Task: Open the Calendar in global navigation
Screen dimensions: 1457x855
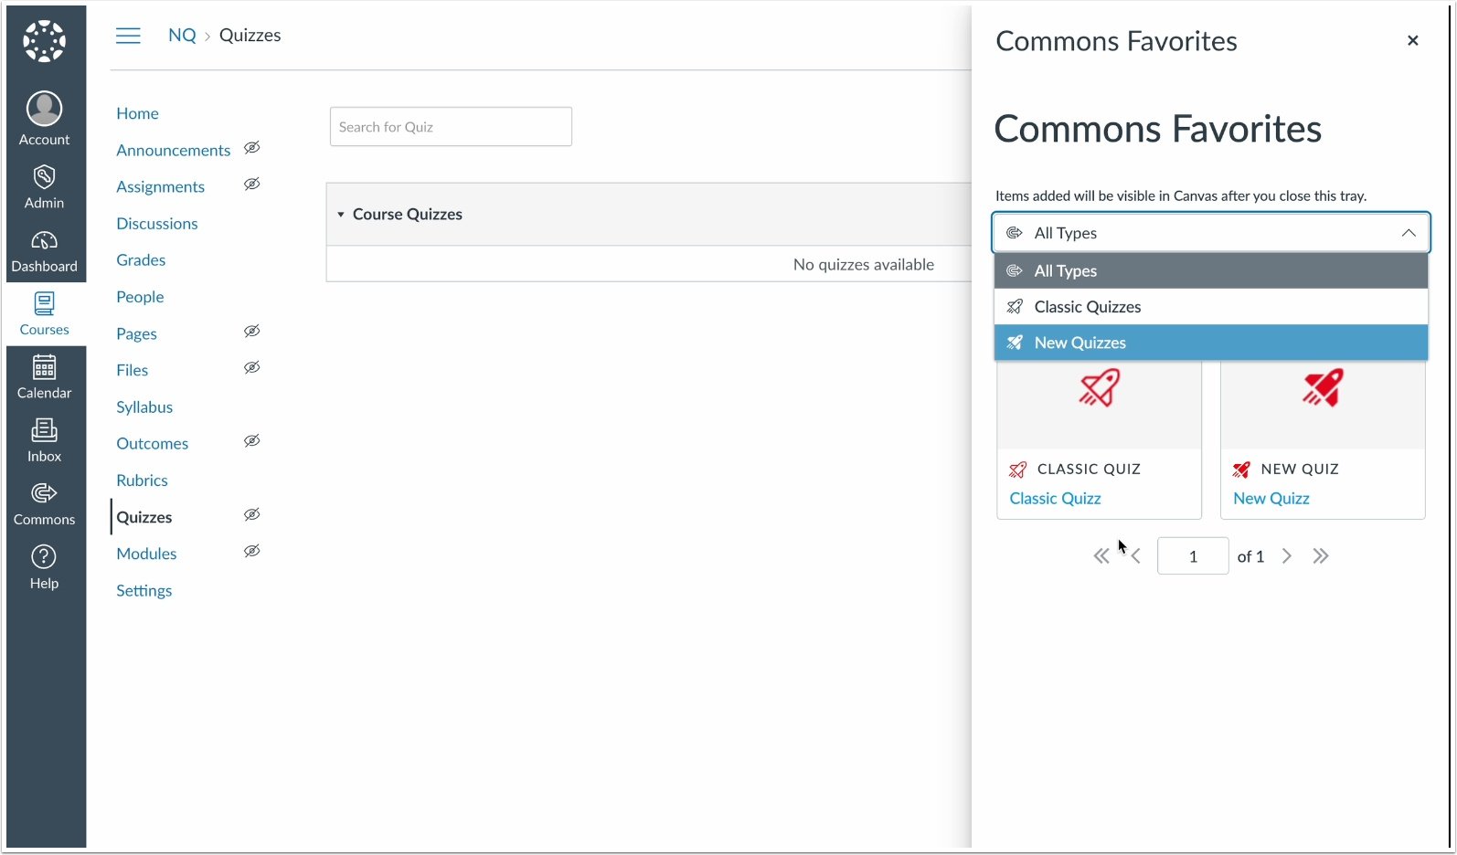Action: point(44,378)
